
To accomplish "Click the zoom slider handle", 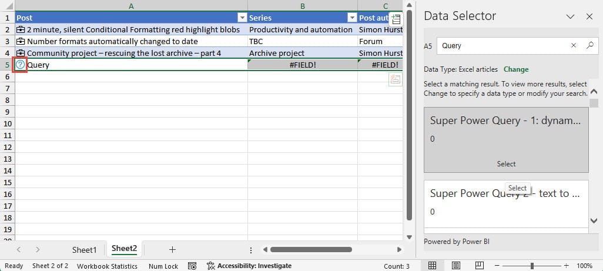I will pos(532,266).
